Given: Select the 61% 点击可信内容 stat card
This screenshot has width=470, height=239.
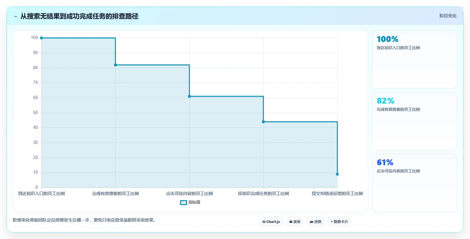Looking at the screenshot, I should click(414, 183).
